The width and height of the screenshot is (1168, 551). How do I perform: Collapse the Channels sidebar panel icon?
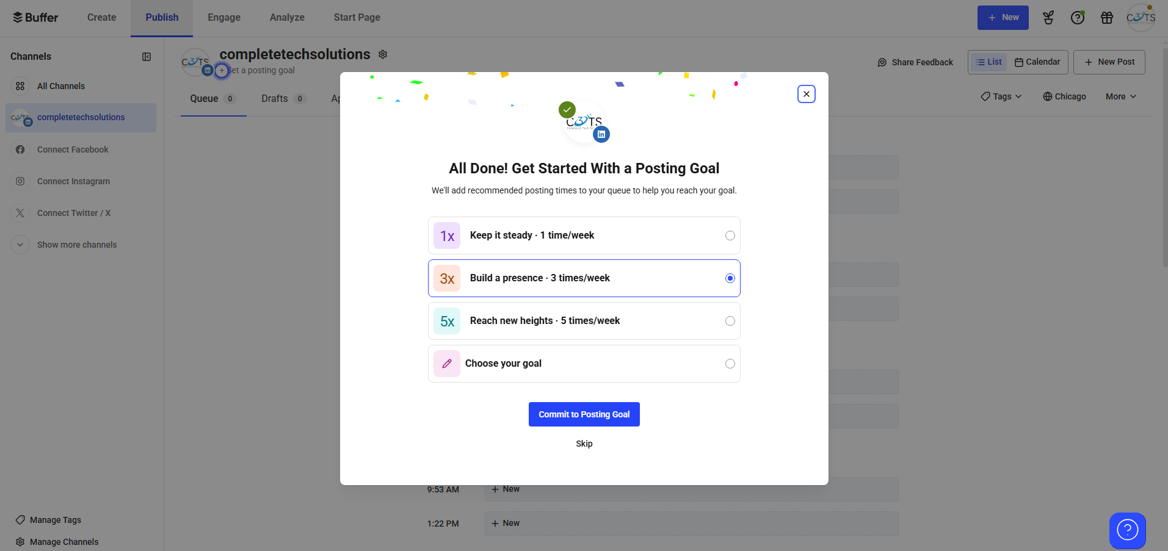click(147, 57)
